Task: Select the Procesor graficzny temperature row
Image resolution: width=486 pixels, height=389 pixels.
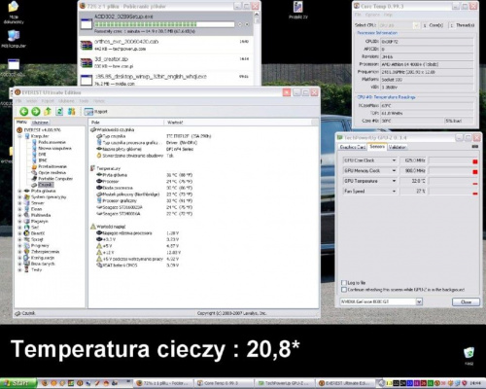Action: point(144,200)
